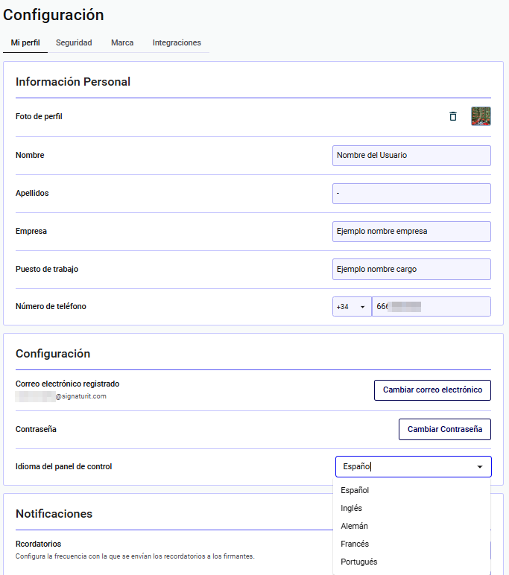Choose Portugués as panel language
The height and width of the screenshot is (575, 509).
[358, 562]
